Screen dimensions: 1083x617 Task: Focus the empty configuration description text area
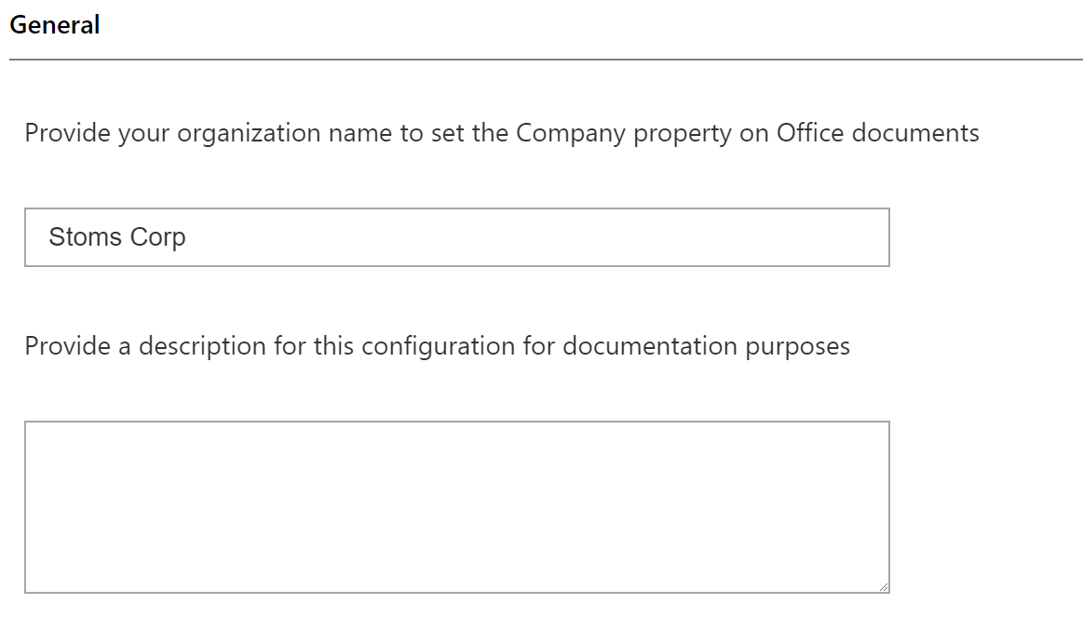point(456,507)
